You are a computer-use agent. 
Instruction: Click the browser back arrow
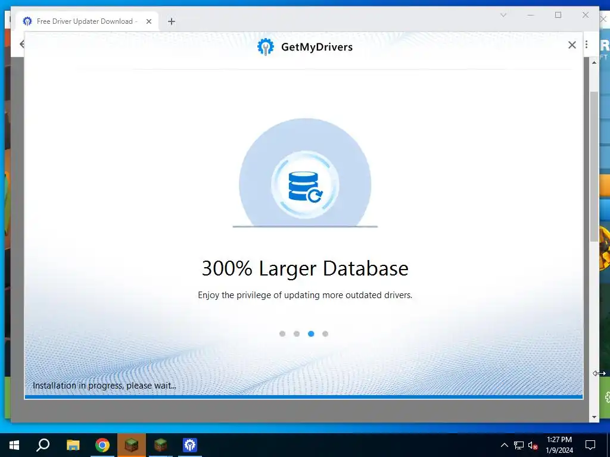[x=22, y=44]
